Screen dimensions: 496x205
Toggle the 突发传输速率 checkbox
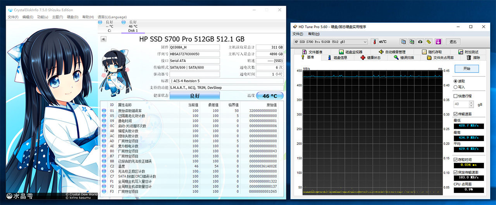[x=456, y=172]
